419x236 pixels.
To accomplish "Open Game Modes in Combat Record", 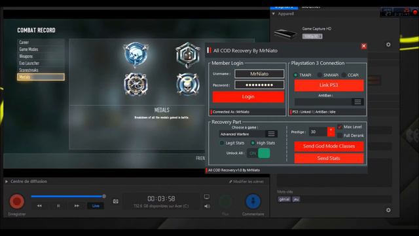I will pyautogui.click(x=41, y=49).
